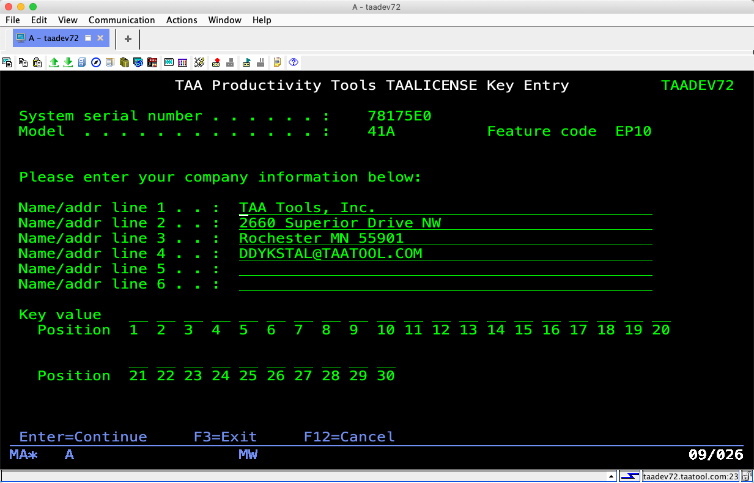Close the 'A - taadev72' session tab
Viewport: 754px width, 483px height.
100,38
